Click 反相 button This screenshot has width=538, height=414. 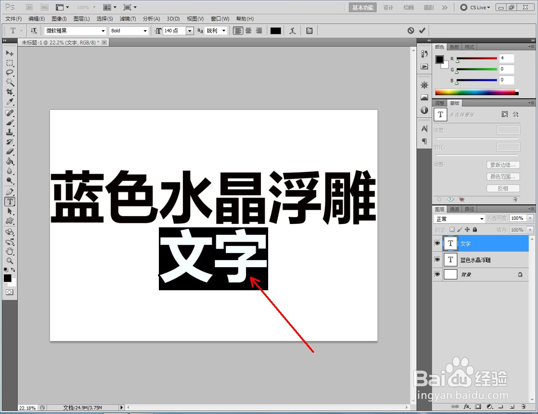(x=503, y=188)
